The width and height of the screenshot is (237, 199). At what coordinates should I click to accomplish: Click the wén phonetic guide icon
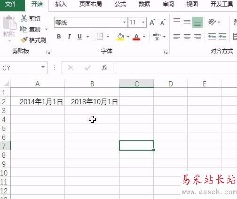click(157, 37)
